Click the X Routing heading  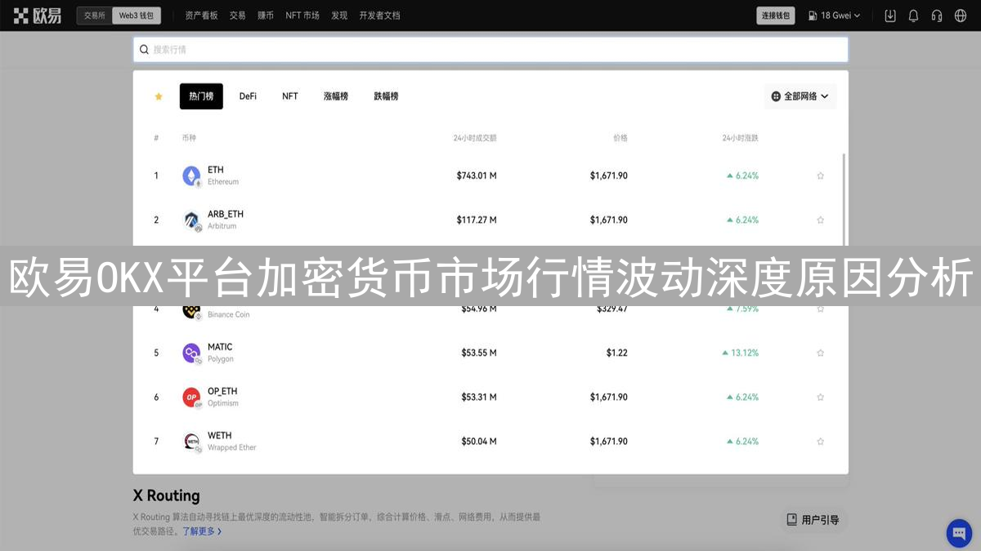166,495
